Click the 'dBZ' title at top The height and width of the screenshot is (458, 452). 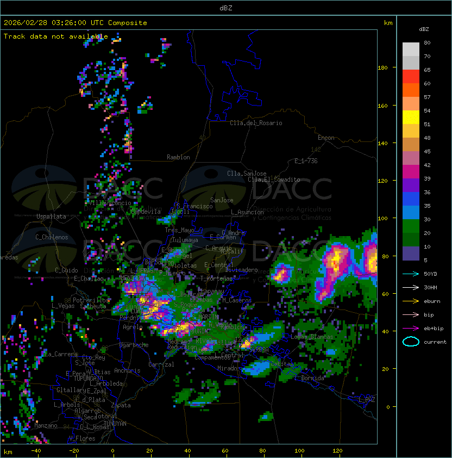pyautogui.click(x=226, y=8)
